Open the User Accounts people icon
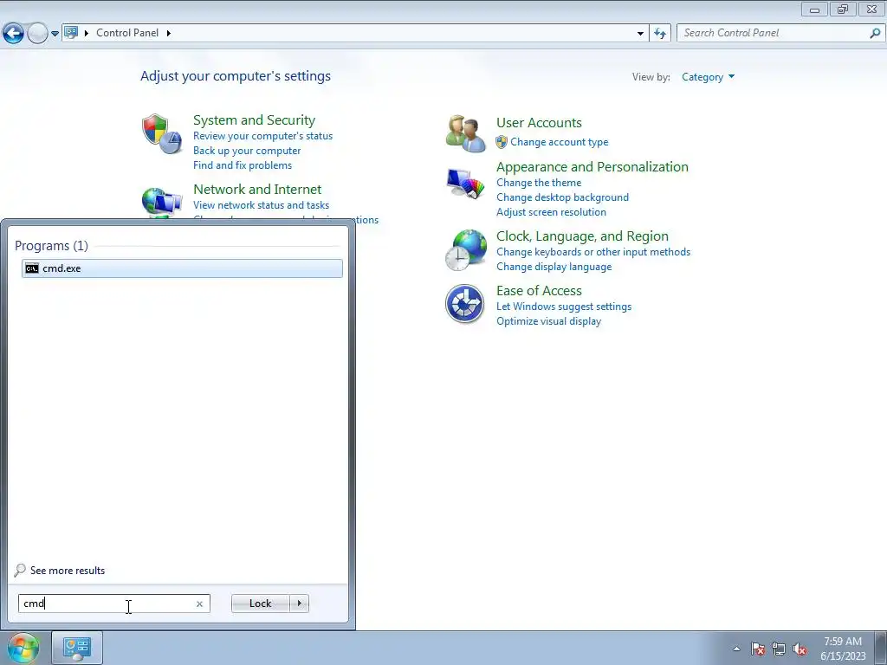This screenshot has height=665, width=887. click(465, 133)
